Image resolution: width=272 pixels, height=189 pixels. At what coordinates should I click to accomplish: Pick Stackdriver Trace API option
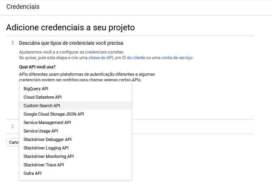[75, 165]
